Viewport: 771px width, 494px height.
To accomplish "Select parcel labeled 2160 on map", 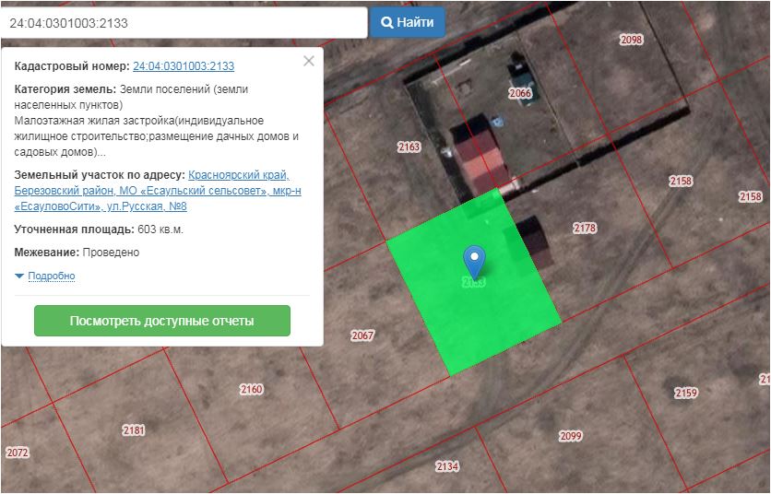I will pyautogui.click(x=251, y=389).
